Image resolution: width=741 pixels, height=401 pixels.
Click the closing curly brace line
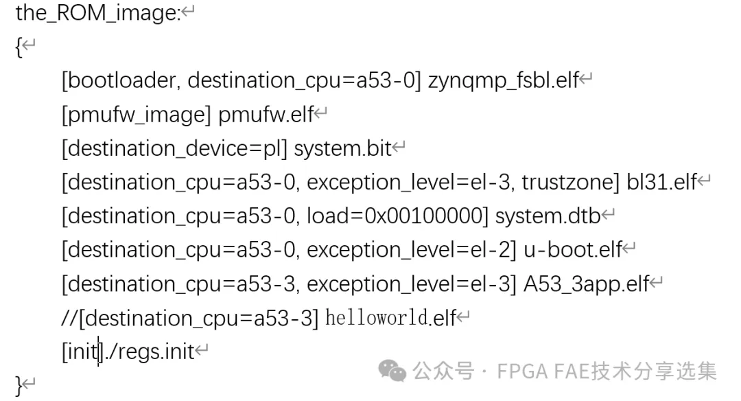(x=19, y=385)
